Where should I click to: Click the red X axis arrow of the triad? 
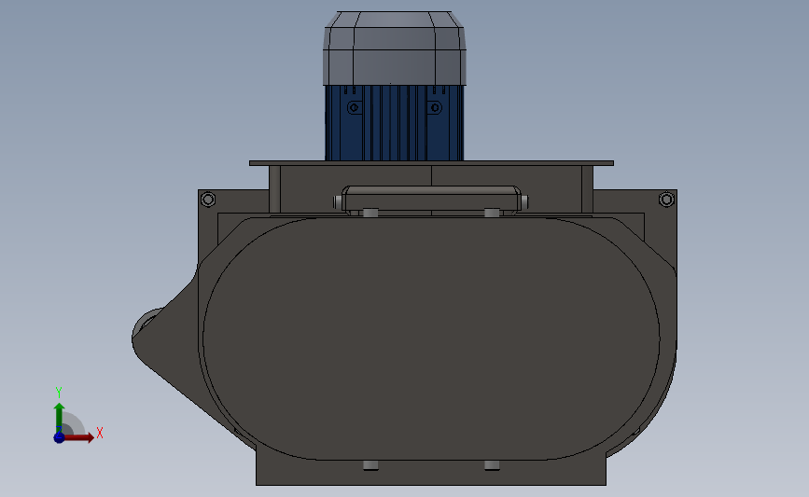[79, 437]
